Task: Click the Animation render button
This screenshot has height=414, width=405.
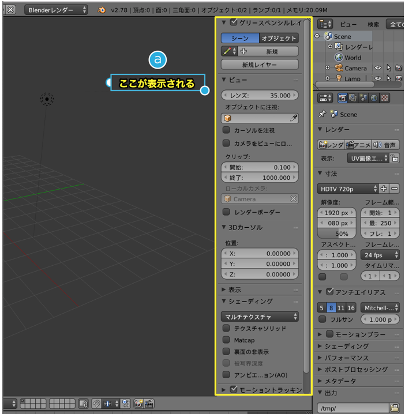Action: [x=358, y=145]
